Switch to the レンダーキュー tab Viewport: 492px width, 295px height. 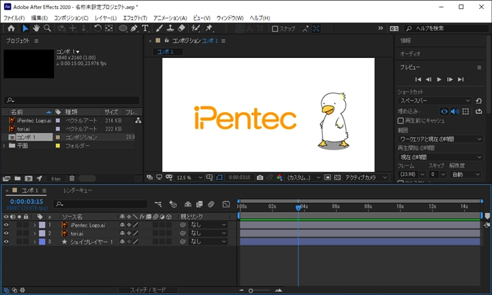click(x=77, y=190)
